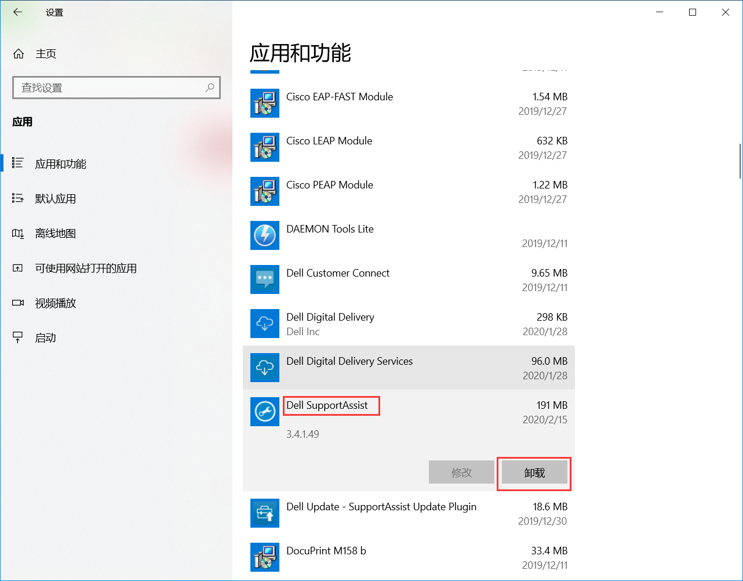Click the 可使用网站打开的应用 icon

[x=18, y=268]
